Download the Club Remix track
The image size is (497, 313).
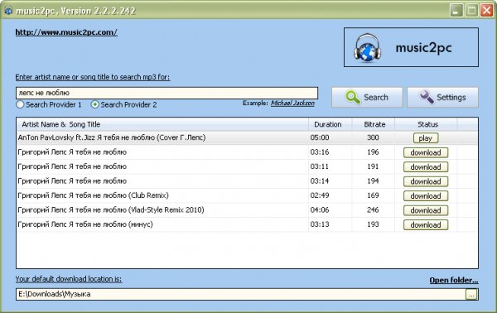click(x=426, y=196)
